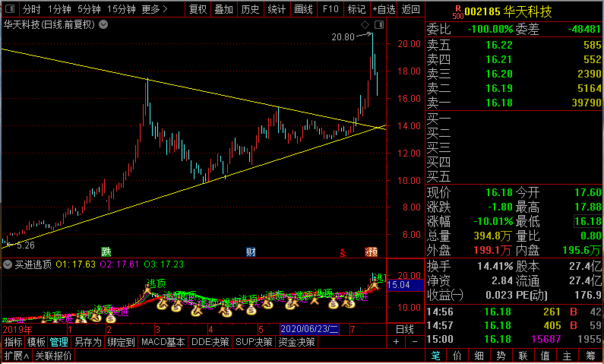Click the diamond icon above the chart

[x=365, y=25]
